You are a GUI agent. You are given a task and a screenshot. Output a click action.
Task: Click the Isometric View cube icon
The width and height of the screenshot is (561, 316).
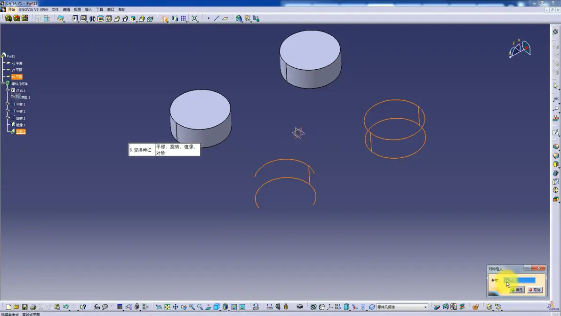click(216, 307)
